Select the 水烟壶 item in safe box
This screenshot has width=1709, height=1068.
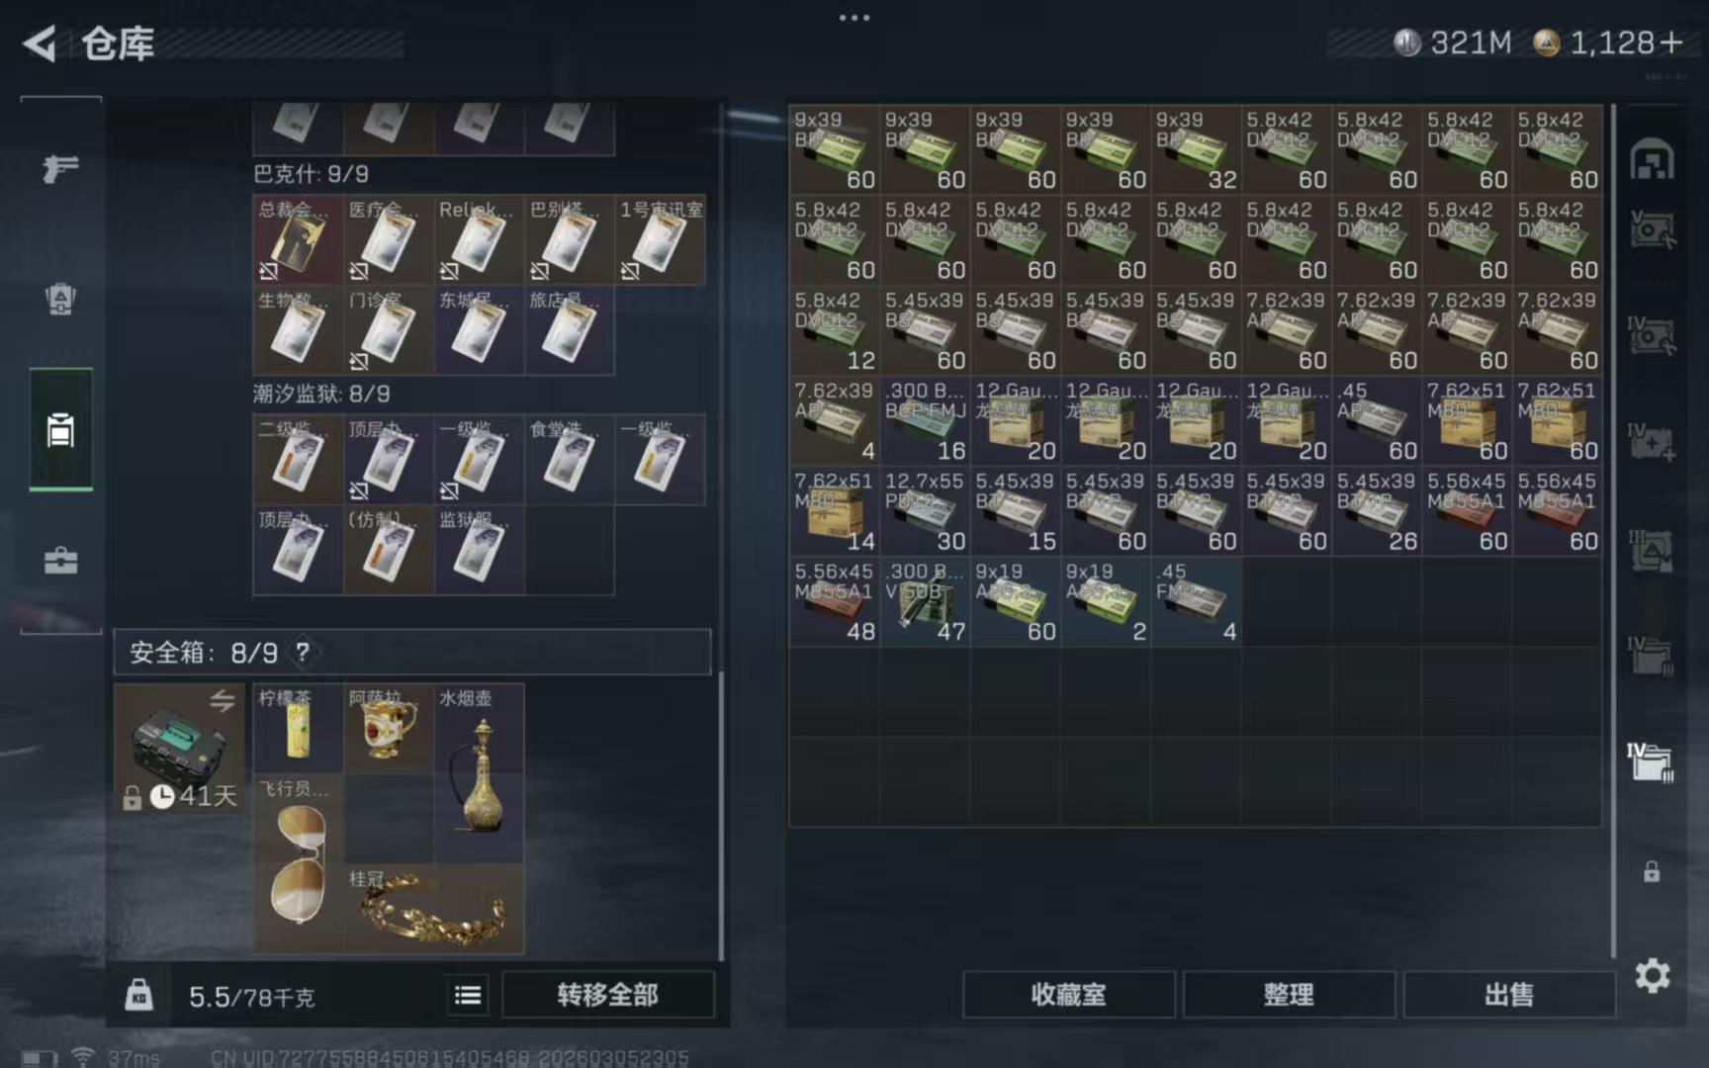coord(480,771)
